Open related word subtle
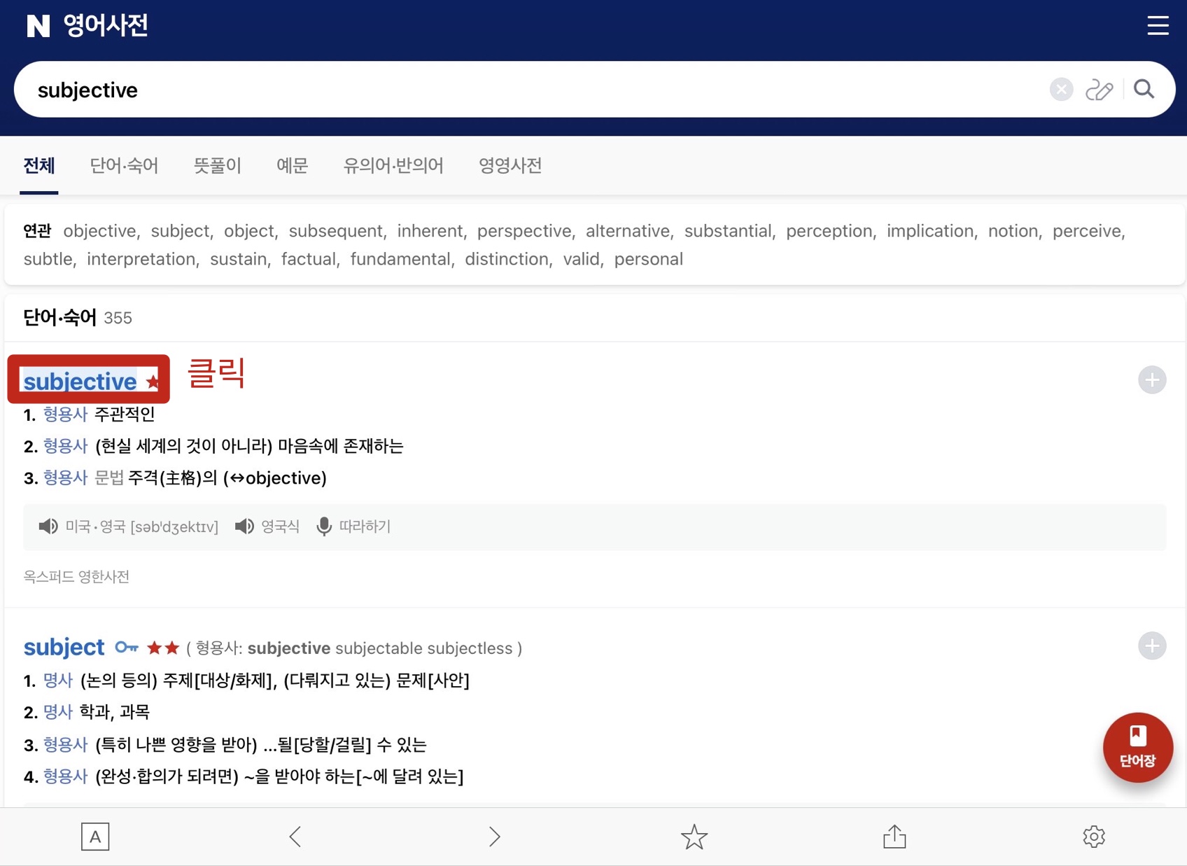 (48, 259)
